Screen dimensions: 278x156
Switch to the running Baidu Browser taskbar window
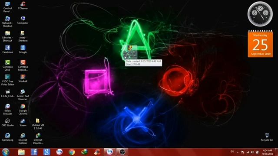pyautogui.click(x=109, y=152)
